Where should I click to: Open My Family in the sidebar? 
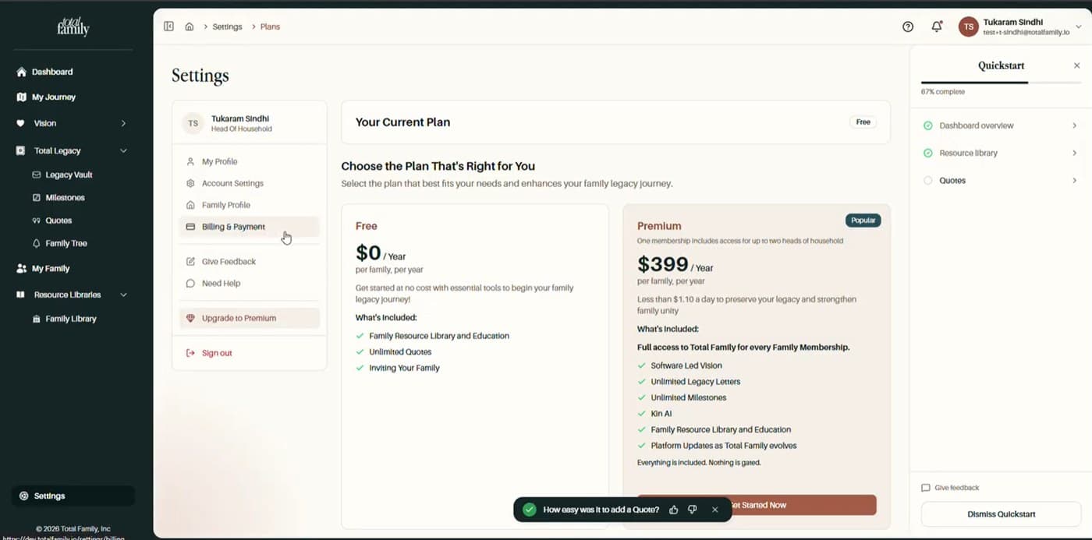pos(51,269)
